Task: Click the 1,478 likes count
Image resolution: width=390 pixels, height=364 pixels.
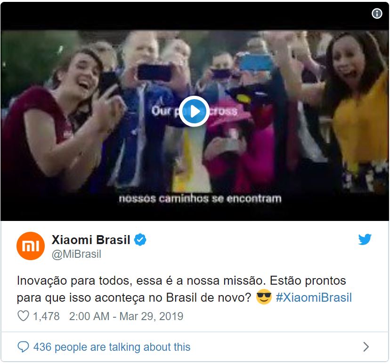Action: (x=46, y=316)
